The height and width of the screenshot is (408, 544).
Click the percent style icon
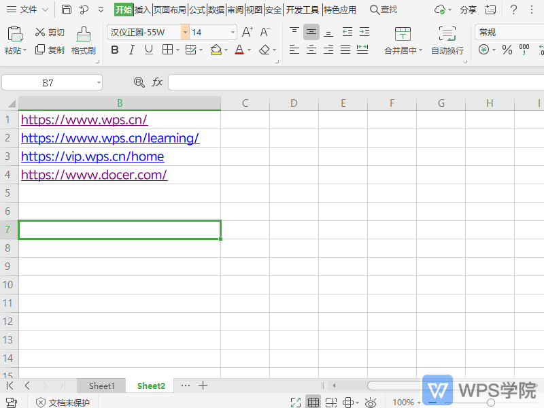pyautogui.click(x=507, y=50)
